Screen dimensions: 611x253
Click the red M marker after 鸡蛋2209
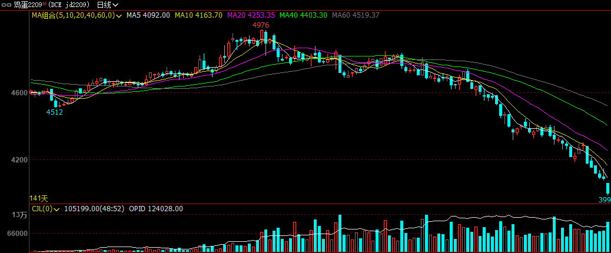[44, 4]
